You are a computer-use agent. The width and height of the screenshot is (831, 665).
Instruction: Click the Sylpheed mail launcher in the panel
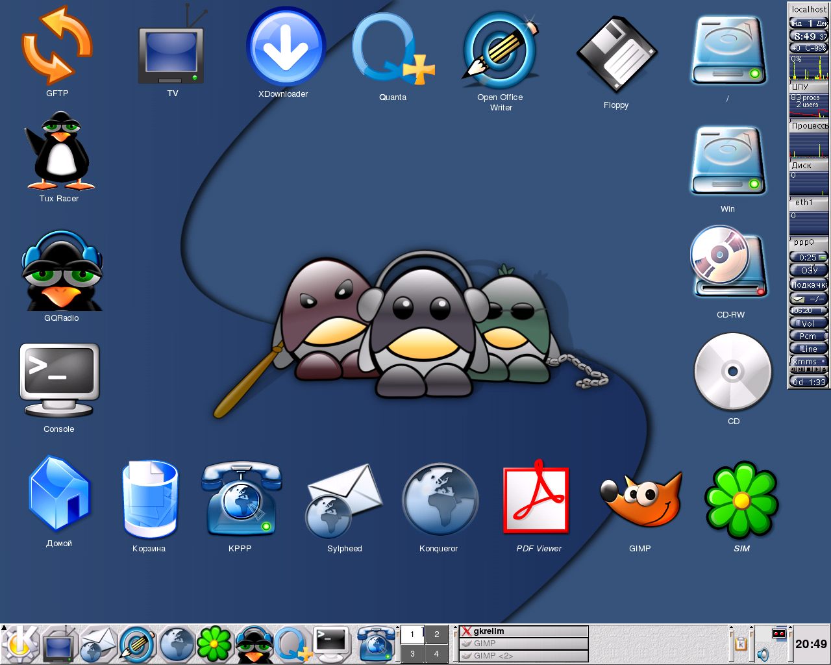point(98,645)
